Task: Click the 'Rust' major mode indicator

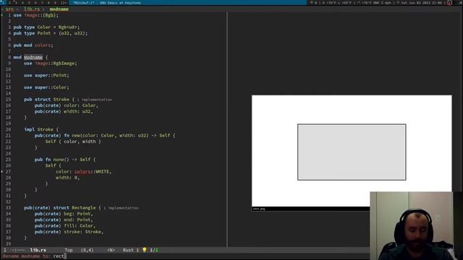Action: pyautogui.click(x=128, y=250)
